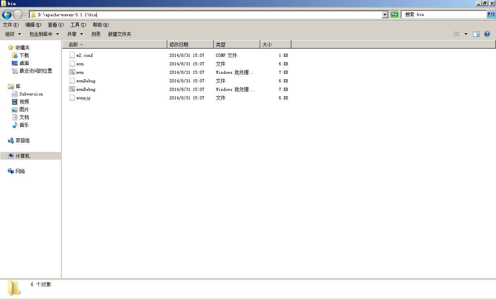
Task: Click the 刻录 button
Action: [x=96, y=34]
